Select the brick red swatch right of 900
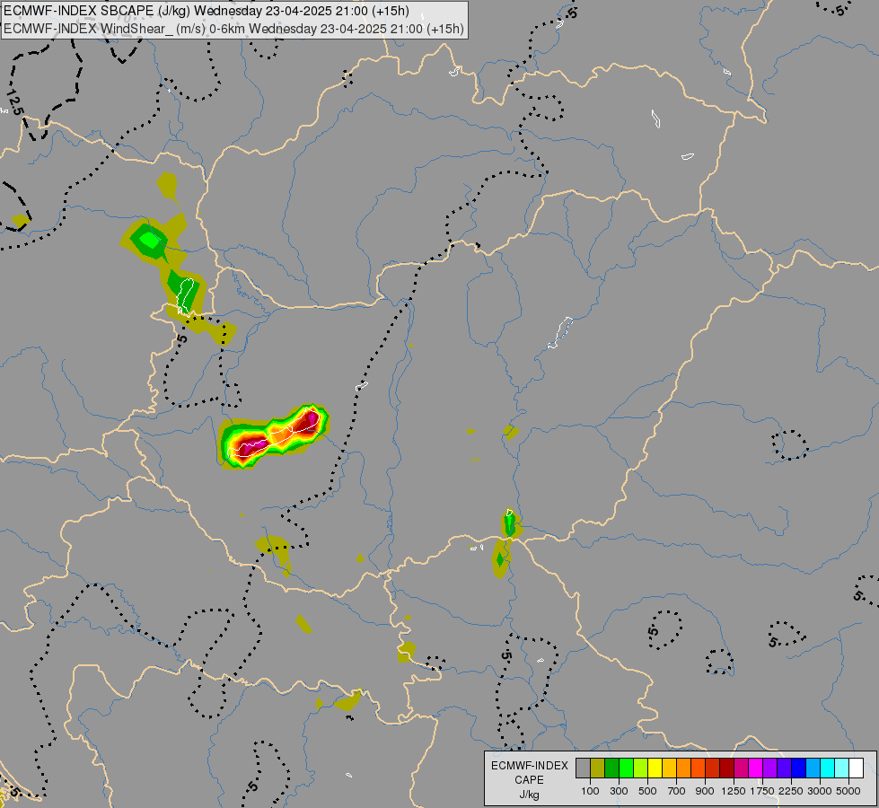The image size is (879, 808). tap(712, 768)
